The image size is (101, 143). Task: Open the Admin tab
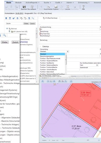[69, 3]
